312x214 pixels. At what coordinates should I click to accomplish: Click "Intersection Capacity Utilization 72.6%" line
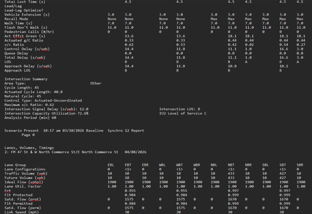tap(46, 113)
